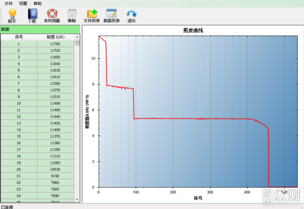Viewport: 304px width, 209px height.
Task: Click the table scrollbar down arrow
Action: click(x=77, y=200)
